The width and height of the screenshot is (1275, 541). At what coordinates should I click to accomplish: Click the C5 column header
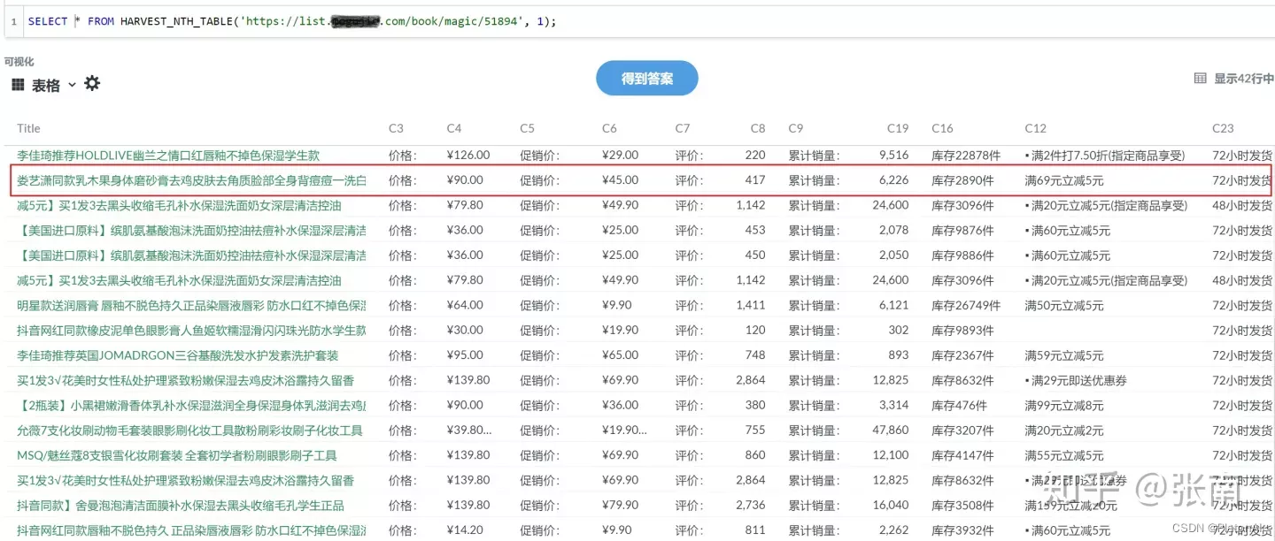[527, 128]
